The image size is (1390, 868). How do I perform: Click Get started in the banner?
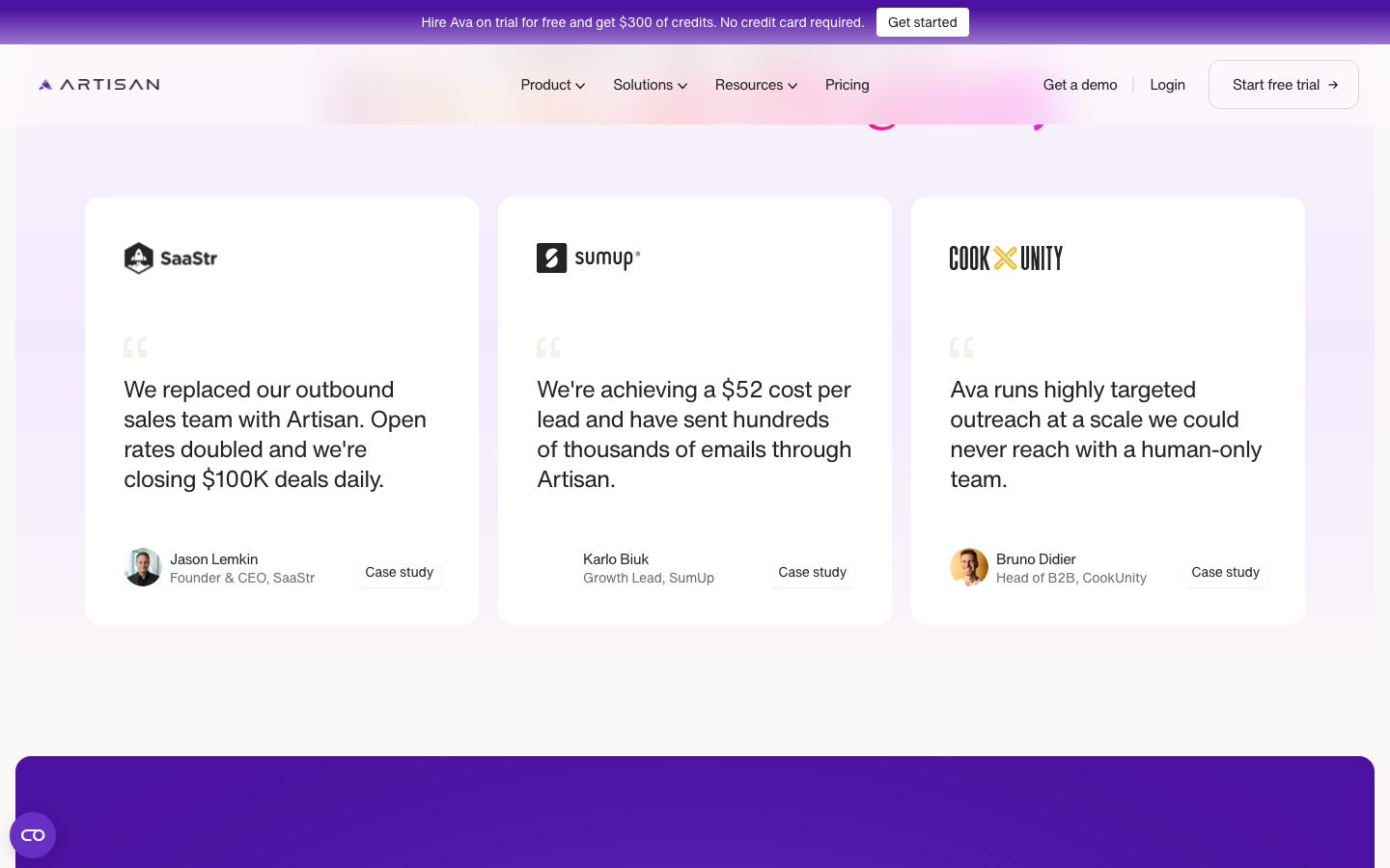point(923,22)
